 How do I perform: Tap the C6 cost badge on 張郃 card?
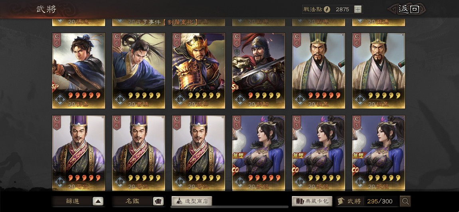tap(176, 40)
